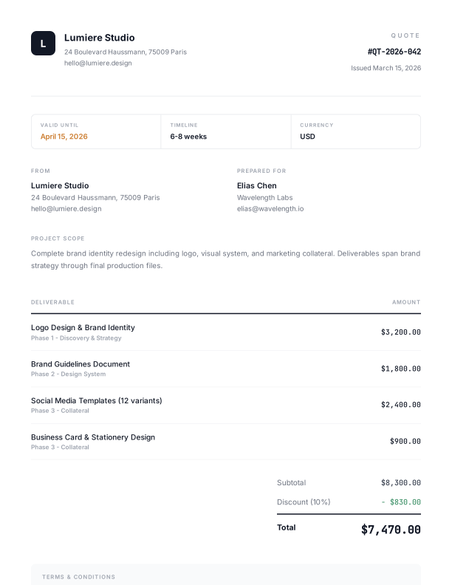Click the Deliverable column header
Image resolution: width=452 pixels, height=585 pixels.
pos(52,302)
